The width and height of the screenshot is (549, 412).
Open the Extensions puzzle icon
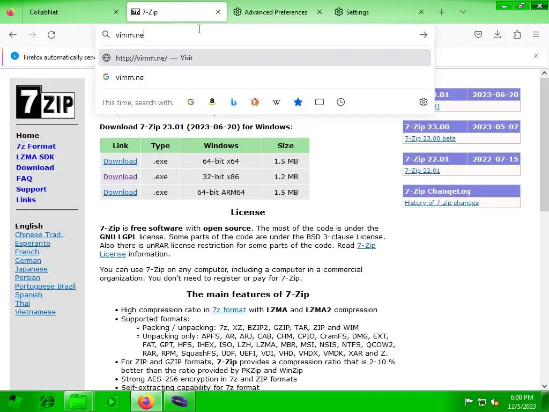(517, 34)
